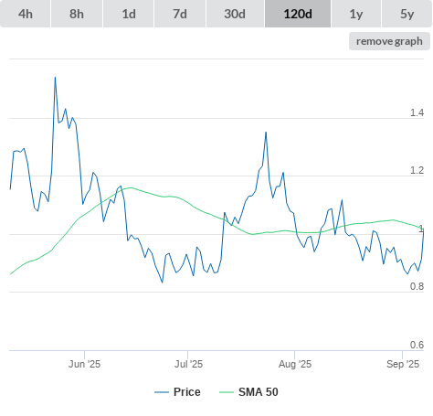The image size is (433, 416).
Task: Click the remove graph button
Action: [389, 41]
